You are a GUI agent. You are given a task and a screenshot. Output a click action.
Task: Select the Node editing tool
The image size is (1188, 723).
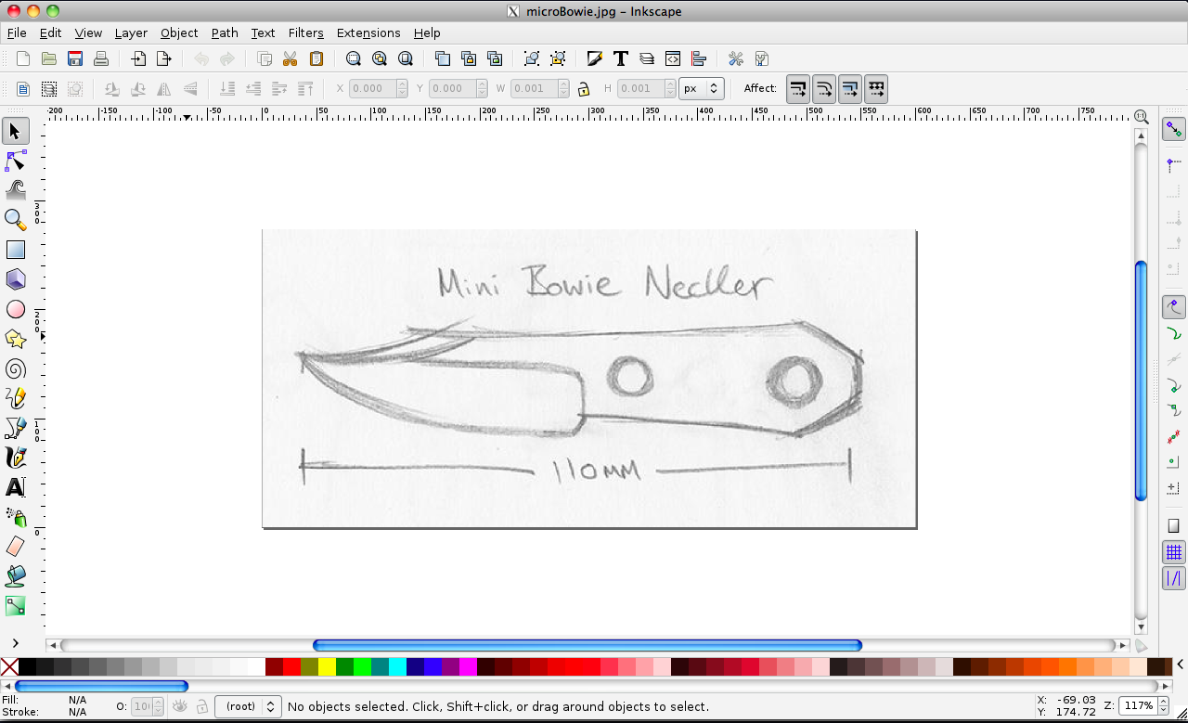16,161
